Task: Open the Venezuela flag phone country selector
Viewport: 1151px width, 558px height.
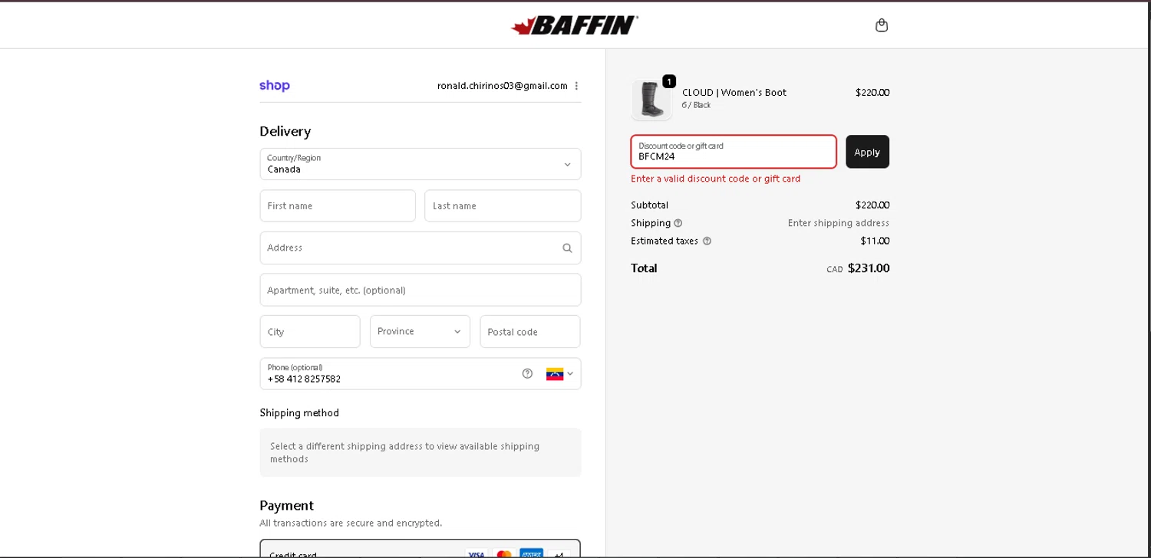Action: pos(559,374)
